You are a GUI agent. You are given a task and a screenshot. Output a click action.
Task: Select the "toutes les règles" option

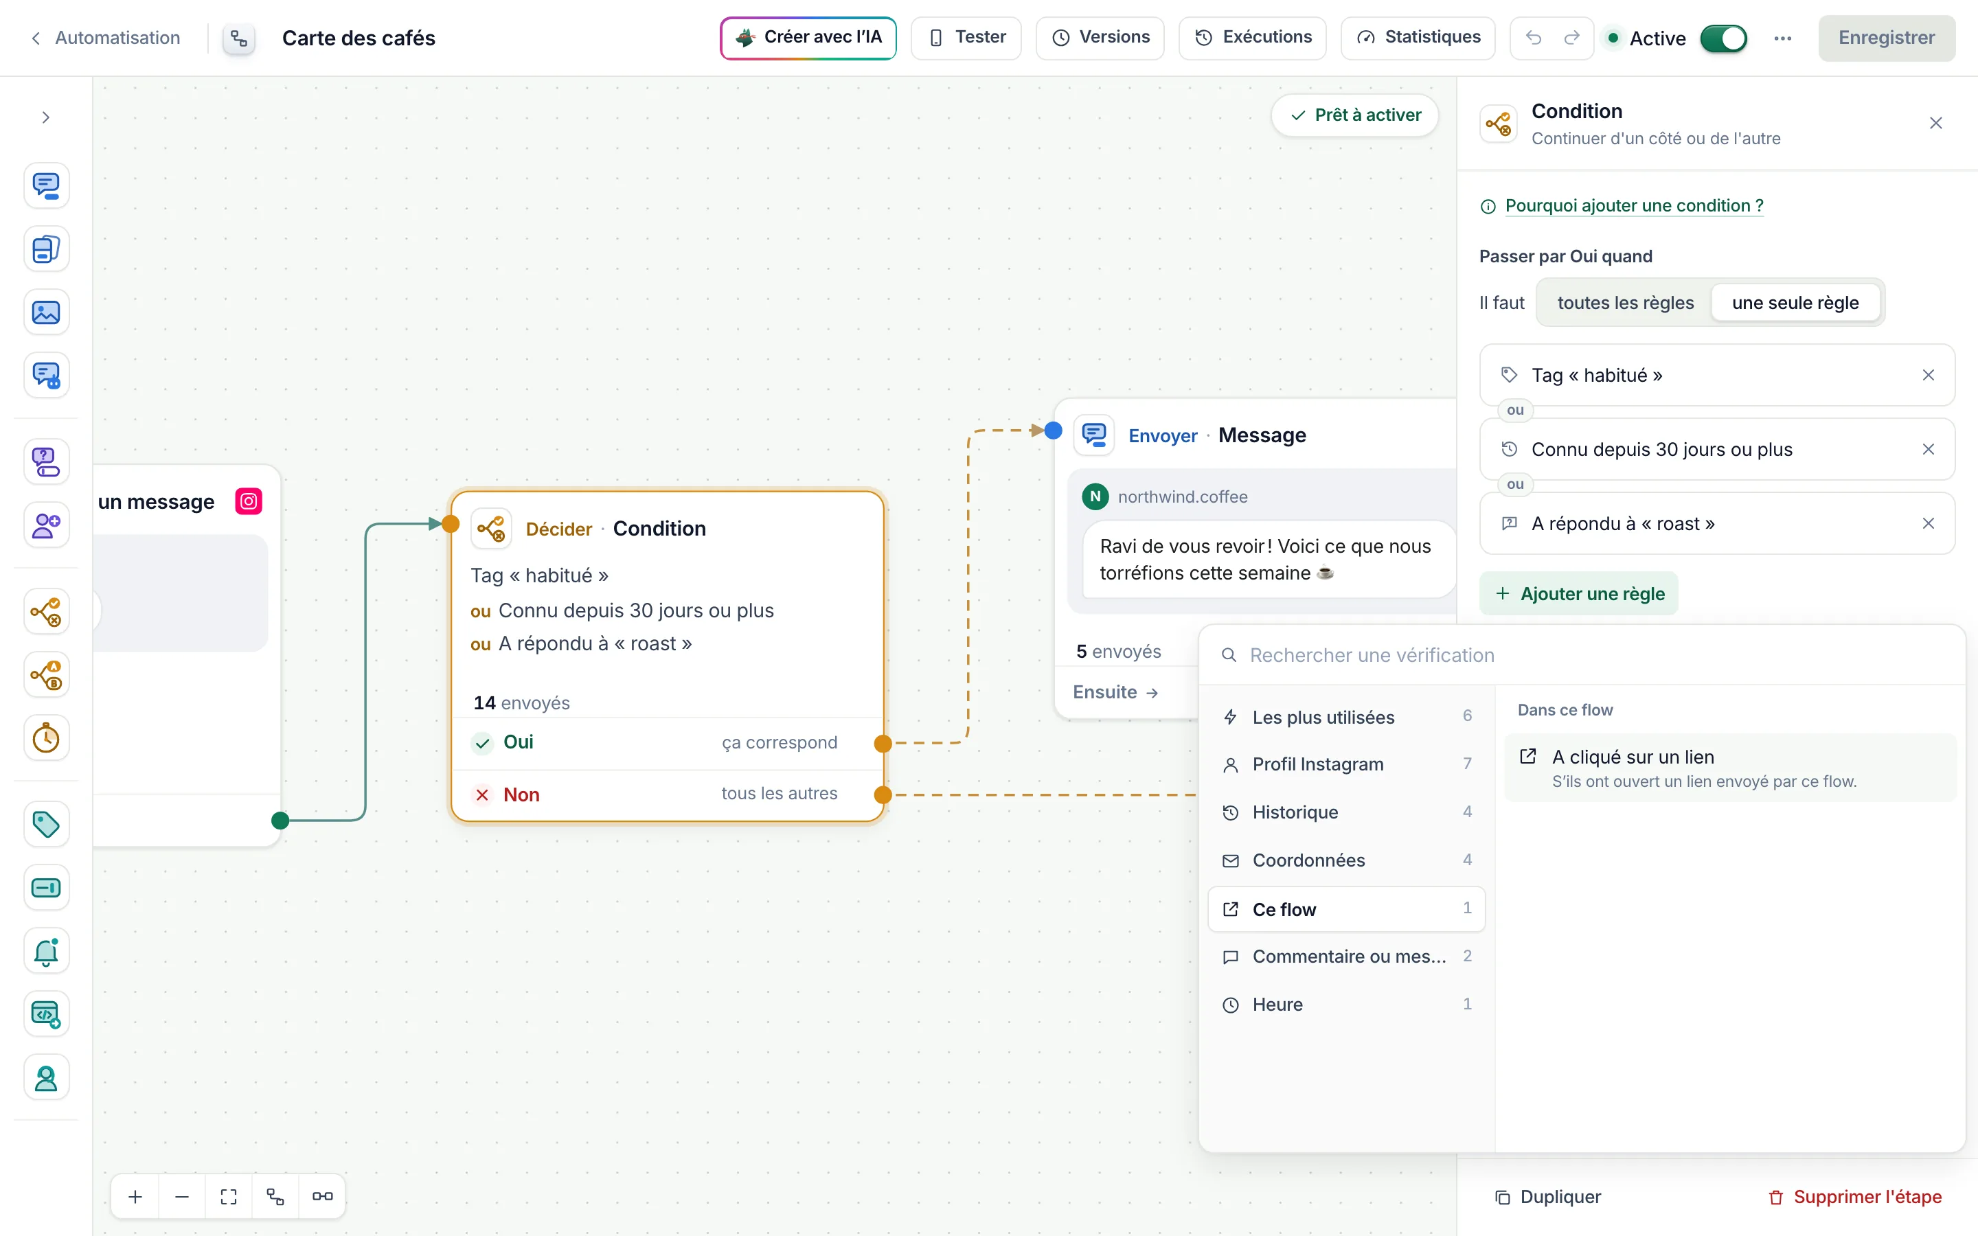click(1625, 302)
